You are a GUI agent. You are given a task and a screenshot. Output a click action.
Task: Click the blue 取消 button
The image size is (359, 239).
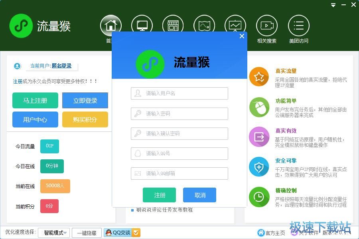(200, 195)
